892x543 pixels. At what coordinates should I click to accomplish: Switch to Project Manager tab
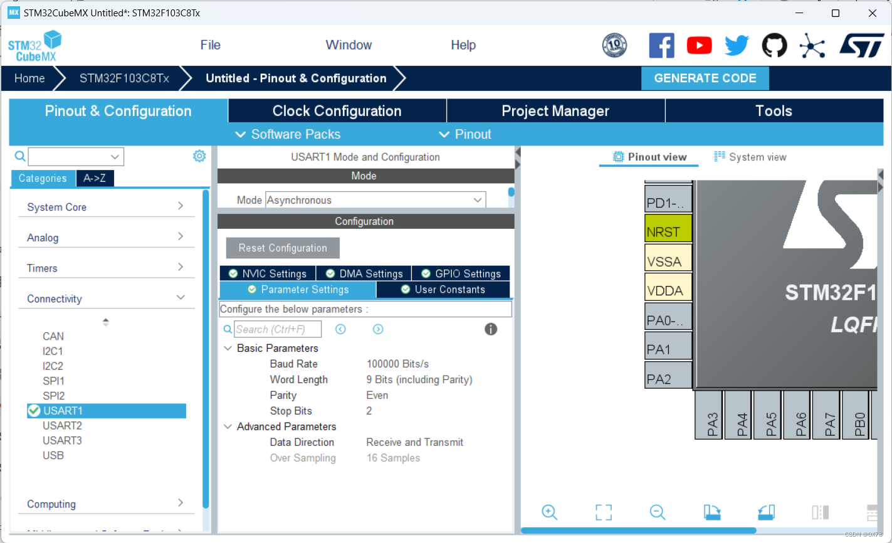(x=555, y=111)
